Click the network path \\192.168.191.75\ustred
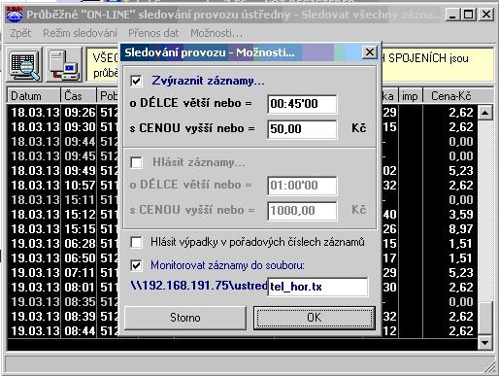This screenshot has width=499, height=376. (x=199, y=286)
